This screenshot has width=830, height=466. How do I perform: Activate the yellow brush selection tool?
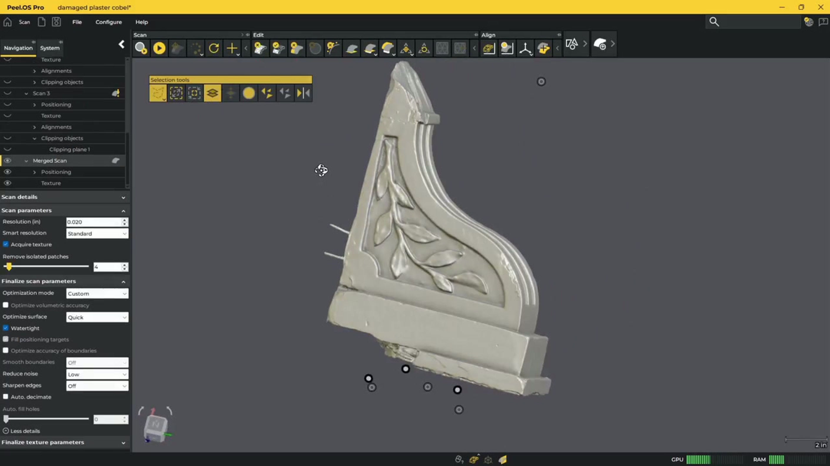click(249, 93)
